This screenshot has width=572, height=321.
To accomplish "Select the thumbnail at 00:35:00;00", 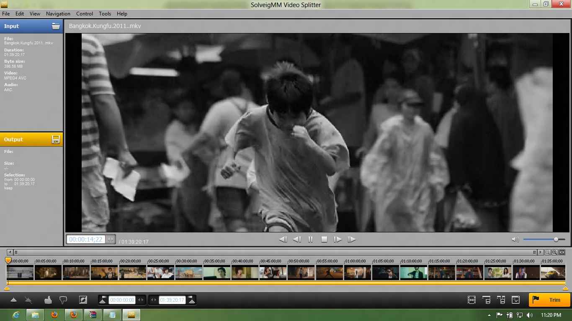I will [x=217, y=273].
